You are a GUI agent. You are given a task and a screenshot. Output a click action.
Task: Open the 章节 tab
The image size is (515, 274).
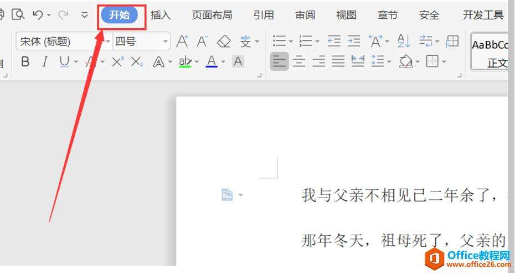coord(388,15)
